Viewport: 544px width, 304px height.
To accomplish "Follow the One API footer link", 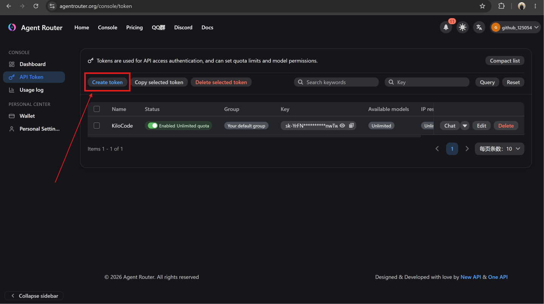I will click(498, 277).
